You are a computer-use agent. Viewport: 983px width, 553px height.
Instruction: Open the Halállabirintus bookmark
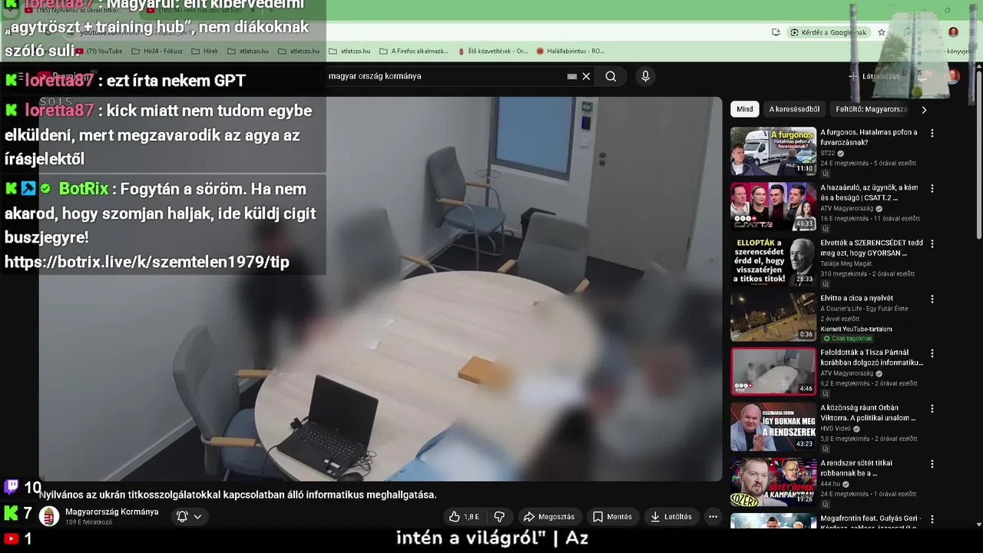click(x=571, y=51)
